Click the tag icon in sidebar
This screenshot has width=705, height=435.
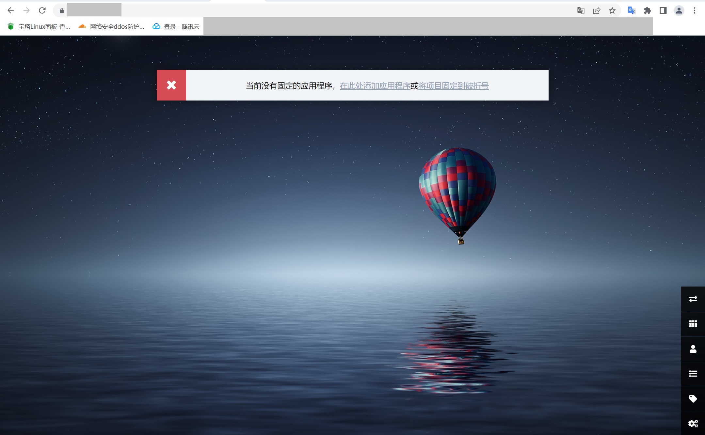pyautogui.click(x=693, y=398)
